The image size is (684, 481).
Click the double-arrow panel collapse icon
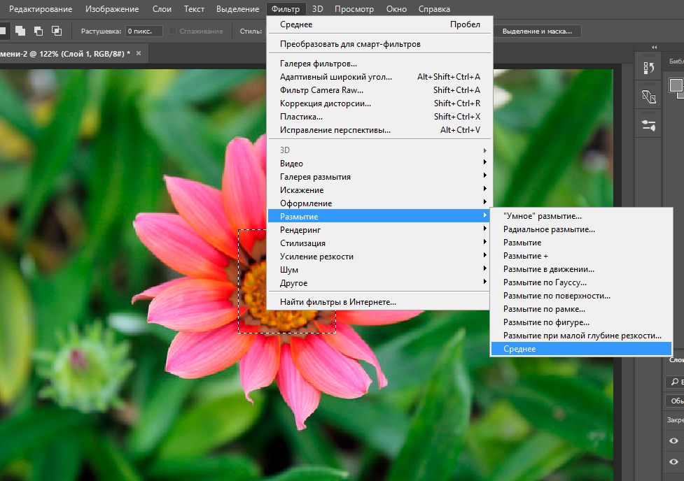pyautogui.click(x=654, y=47)
